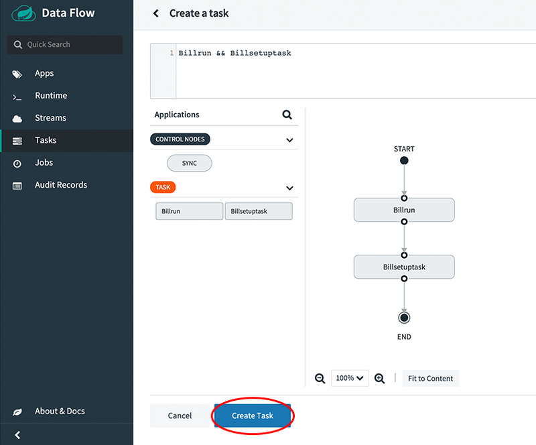This screenshot has height=445, width=536.
Task: Select Billrun in applications palette
Action: (190, 211)
